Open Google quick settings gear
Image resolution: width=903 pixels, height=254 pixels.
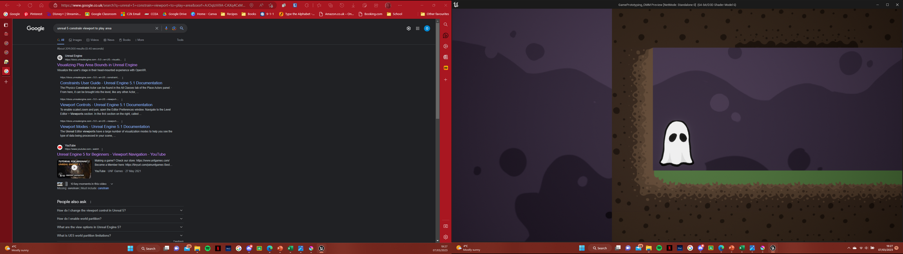pos(409,29)
